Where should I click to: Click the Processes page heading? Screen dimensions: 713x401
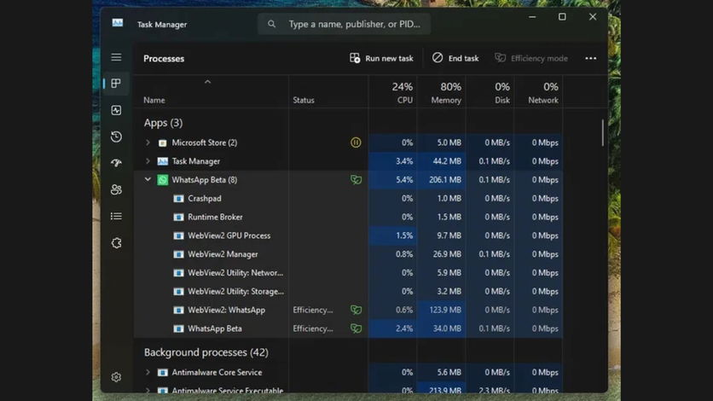point(164,58)
